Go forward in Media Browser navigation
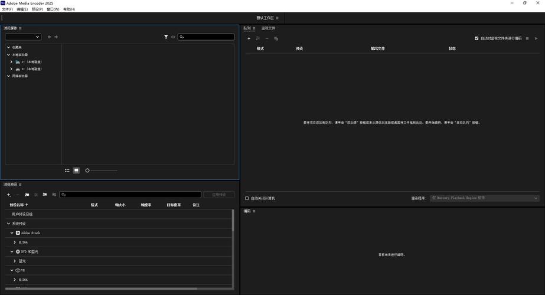This screenshot has height=295, width=545. click(56, 37)
